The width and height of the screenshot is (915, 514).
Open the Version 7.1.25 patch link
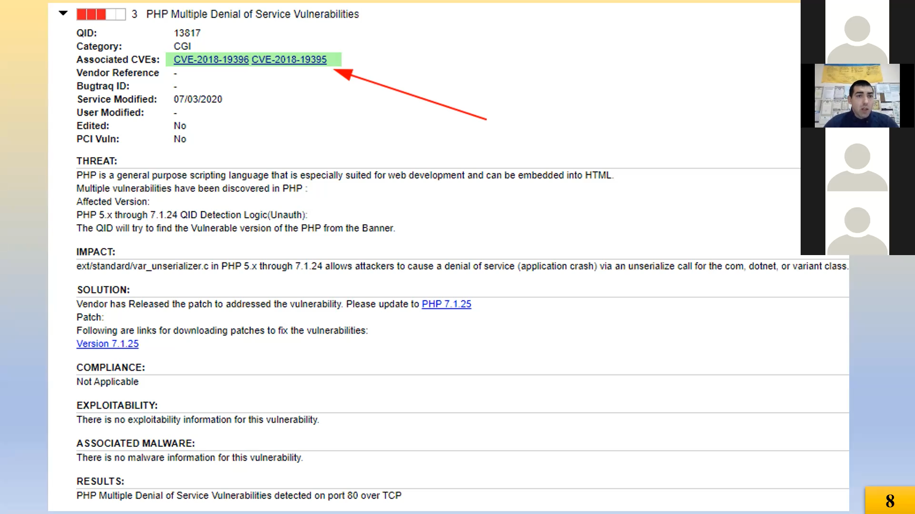point(107,344)
